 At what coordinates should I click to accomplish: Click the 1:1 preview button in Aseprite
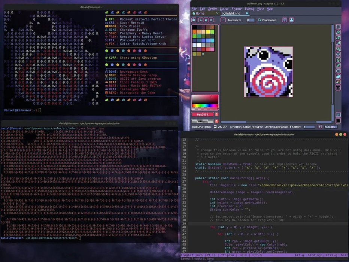[338, 115]
